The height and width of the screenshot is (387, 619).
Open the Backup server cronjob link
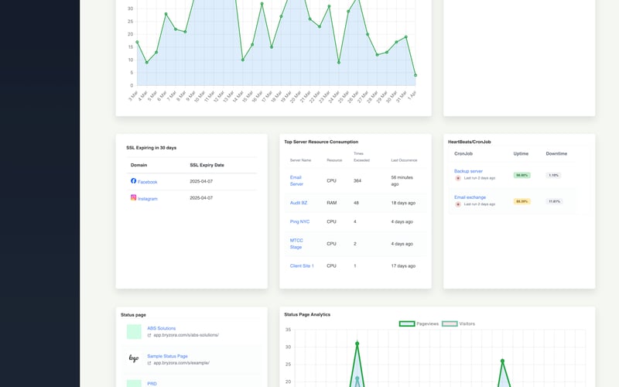click(x=468, y=171)
